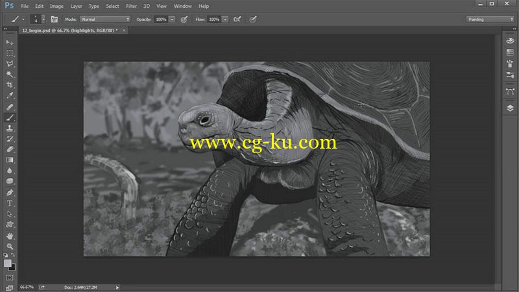Open the Type menu

pos(93,6)
